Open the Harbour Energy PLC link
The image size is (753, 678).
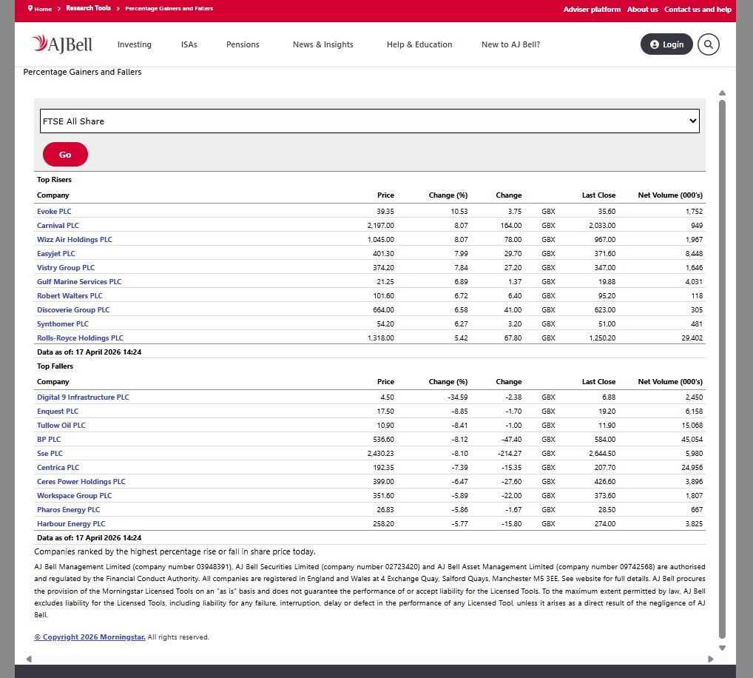[71, 524]
